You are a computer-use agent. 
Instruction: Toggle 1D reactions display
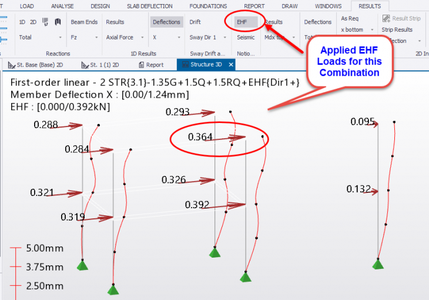(22, 22)
